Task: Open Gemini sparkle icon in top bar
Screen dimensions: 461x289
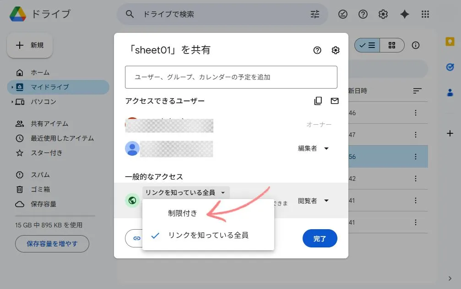Action: coord(405,14)
